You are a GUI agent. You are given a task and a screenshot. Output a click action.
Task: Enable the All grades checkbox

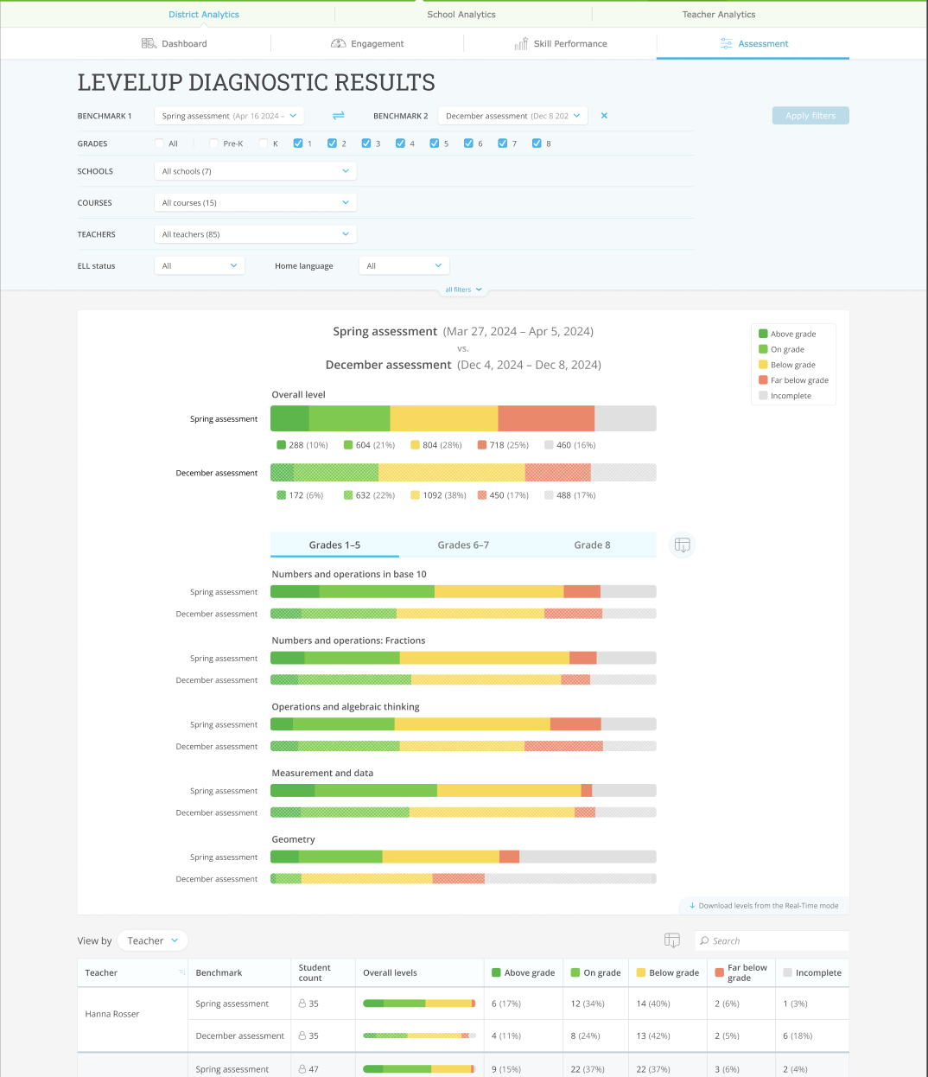click(159, 143)
